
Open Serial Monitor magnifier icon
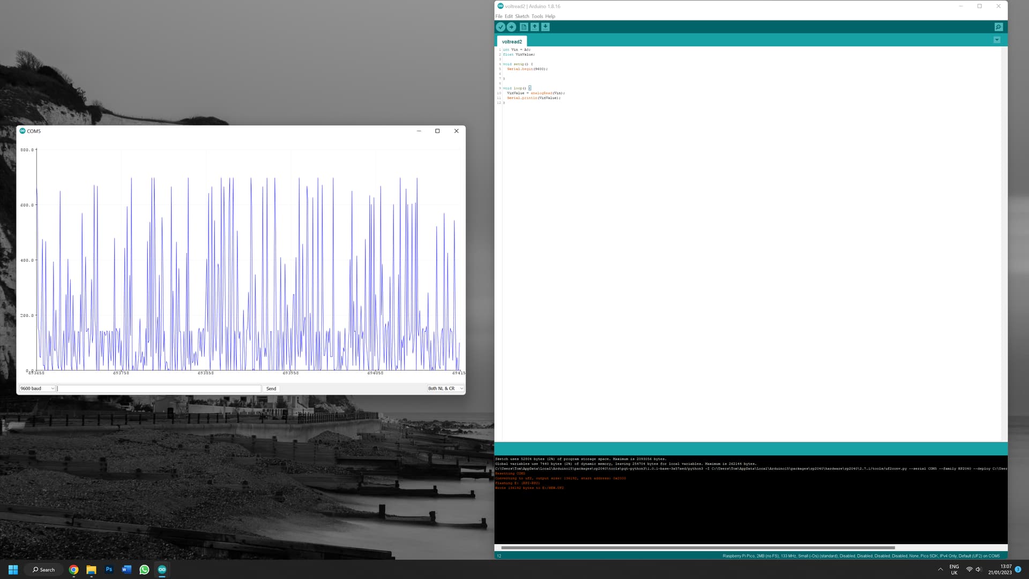998,27
